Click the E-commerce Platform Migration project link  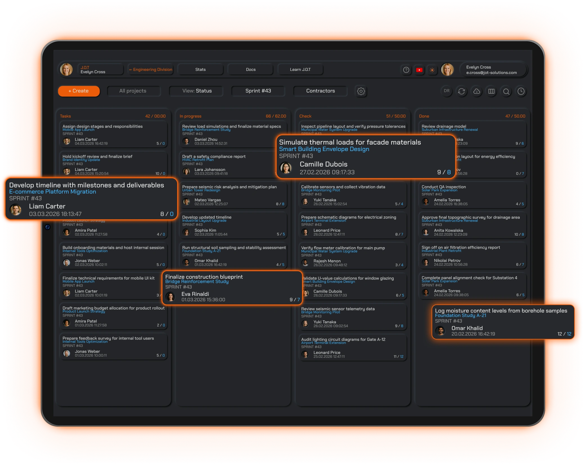[x=53, y=192]
